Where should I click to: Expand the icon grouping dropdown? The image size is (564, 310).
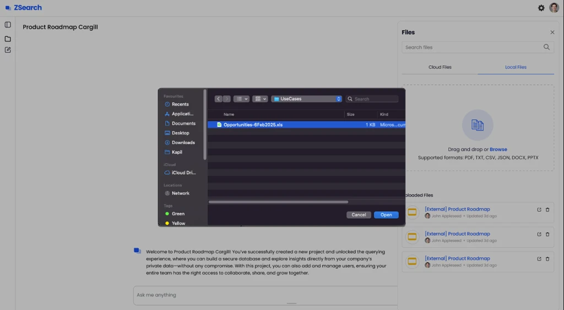260,99
